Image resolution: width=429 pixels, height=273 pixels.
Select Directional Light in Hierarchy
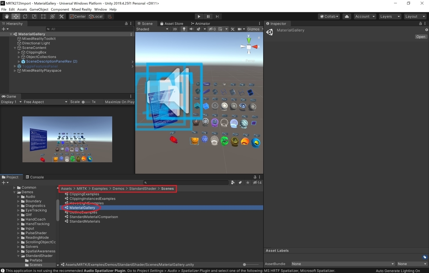tap(36, 43)
